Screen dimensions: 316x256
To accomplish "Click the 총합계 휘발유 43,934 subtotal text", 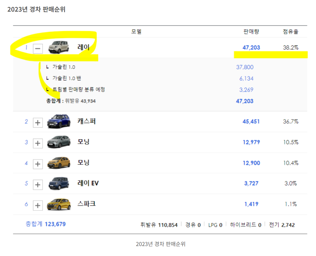I will coord(71,101).
